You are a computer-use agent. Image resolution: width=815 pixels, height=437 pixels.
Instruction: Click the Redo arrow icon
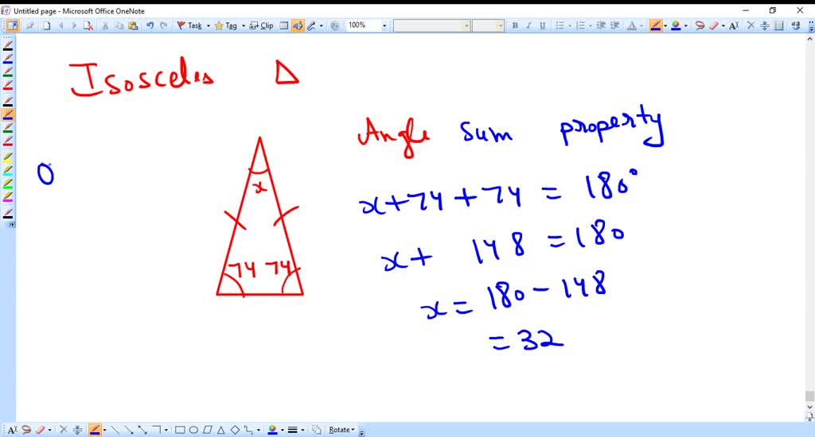164,25
